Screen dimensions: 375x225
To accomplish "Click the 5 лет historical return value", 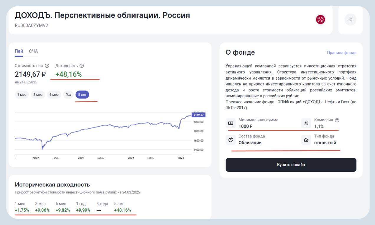I will click(122, 210).
